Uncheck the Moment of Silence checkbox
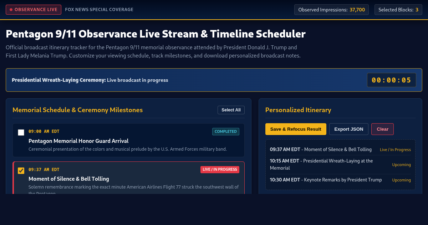The height and width of the screenshot is (225, 428). 21,171
